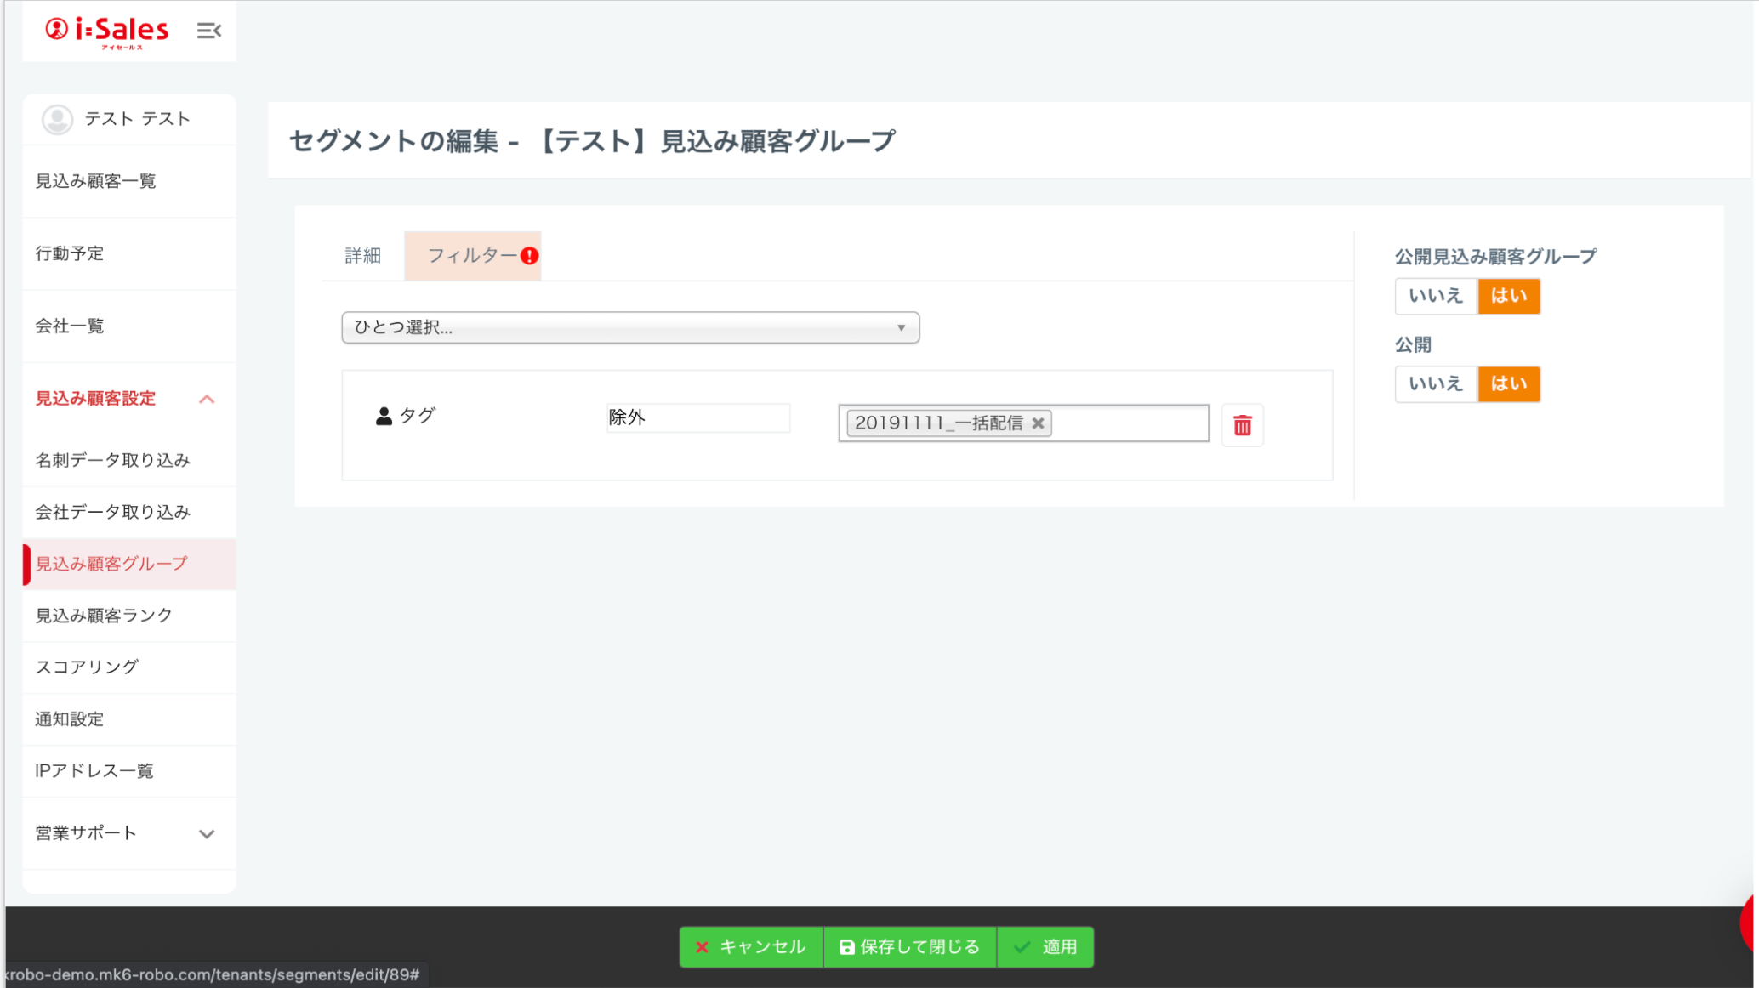Open the ひとつ選択 filter dropdown
This screenshot has height=988, width=1759.
(x=629, y=327)
